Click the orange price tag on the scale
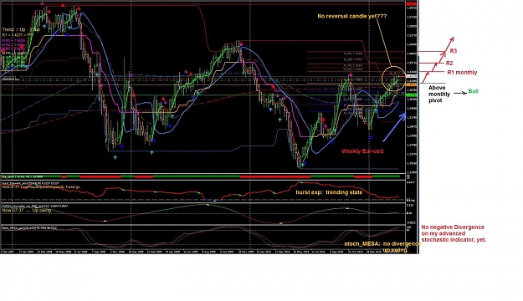 point(412,85)
